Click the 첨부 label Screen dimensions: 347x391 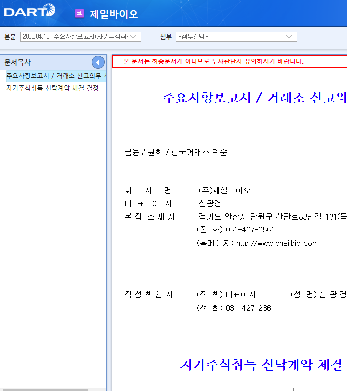coord(166,37)
